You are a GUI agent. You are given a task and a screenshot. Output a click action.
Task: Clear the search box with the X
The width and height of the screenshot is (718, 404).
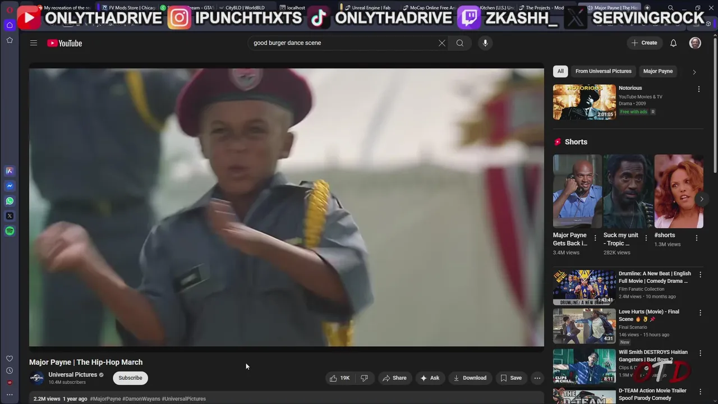coord(442,43)
